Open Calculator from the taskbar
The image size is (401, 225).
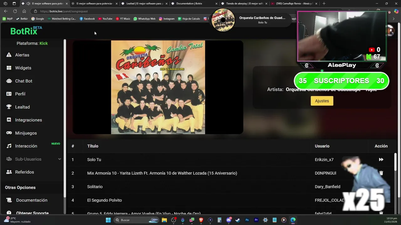(x=219, y=220)
